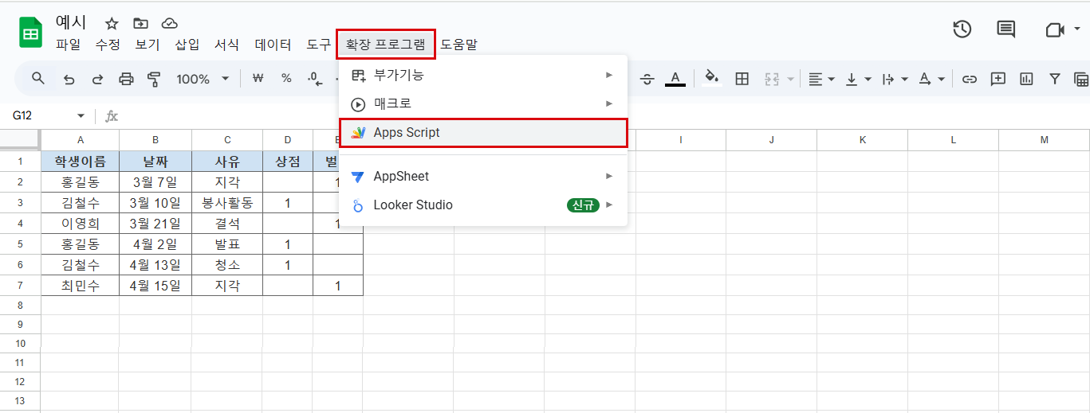
Task: Open the 파일 menu
Action: pos(68,45)
